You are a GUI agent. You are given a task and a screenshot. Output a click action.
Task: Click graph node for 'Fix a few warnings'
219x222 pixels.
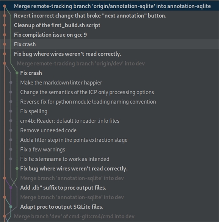(11, 150)
